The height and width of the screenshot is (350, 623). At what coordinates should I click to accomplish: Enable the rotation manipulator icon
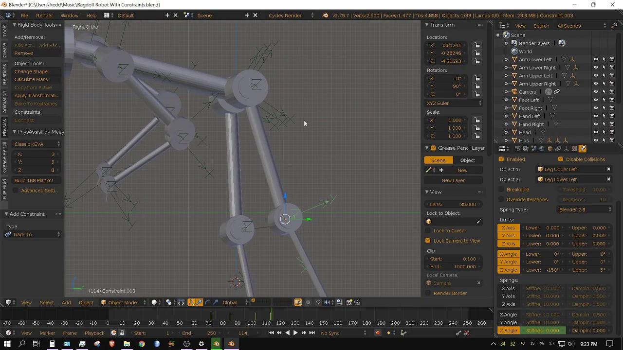[208, 302]
